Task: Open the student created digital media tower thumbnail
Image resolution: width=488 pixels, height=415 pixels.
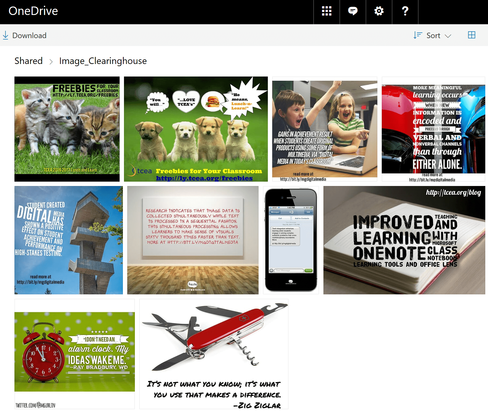Action: pyautogui.click(x=69, y=240)
